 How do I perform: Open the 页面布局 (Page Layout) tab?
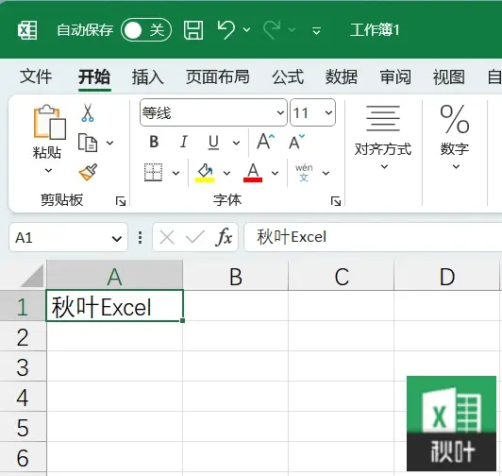point(218,76)
